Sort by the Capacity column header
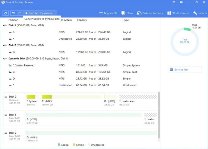The width and height of the screenshot is (208, 149). tap(82, 20)
